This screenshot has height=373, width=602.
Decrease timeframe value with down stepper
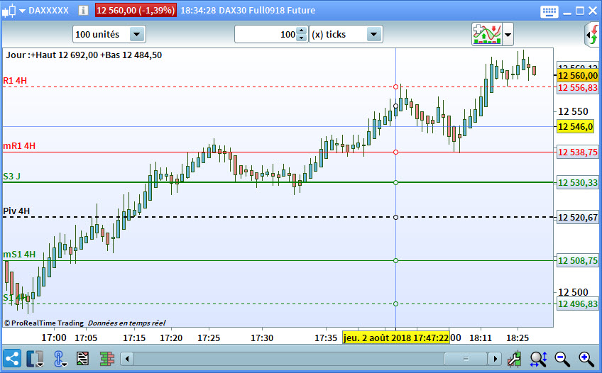[302, 38]
